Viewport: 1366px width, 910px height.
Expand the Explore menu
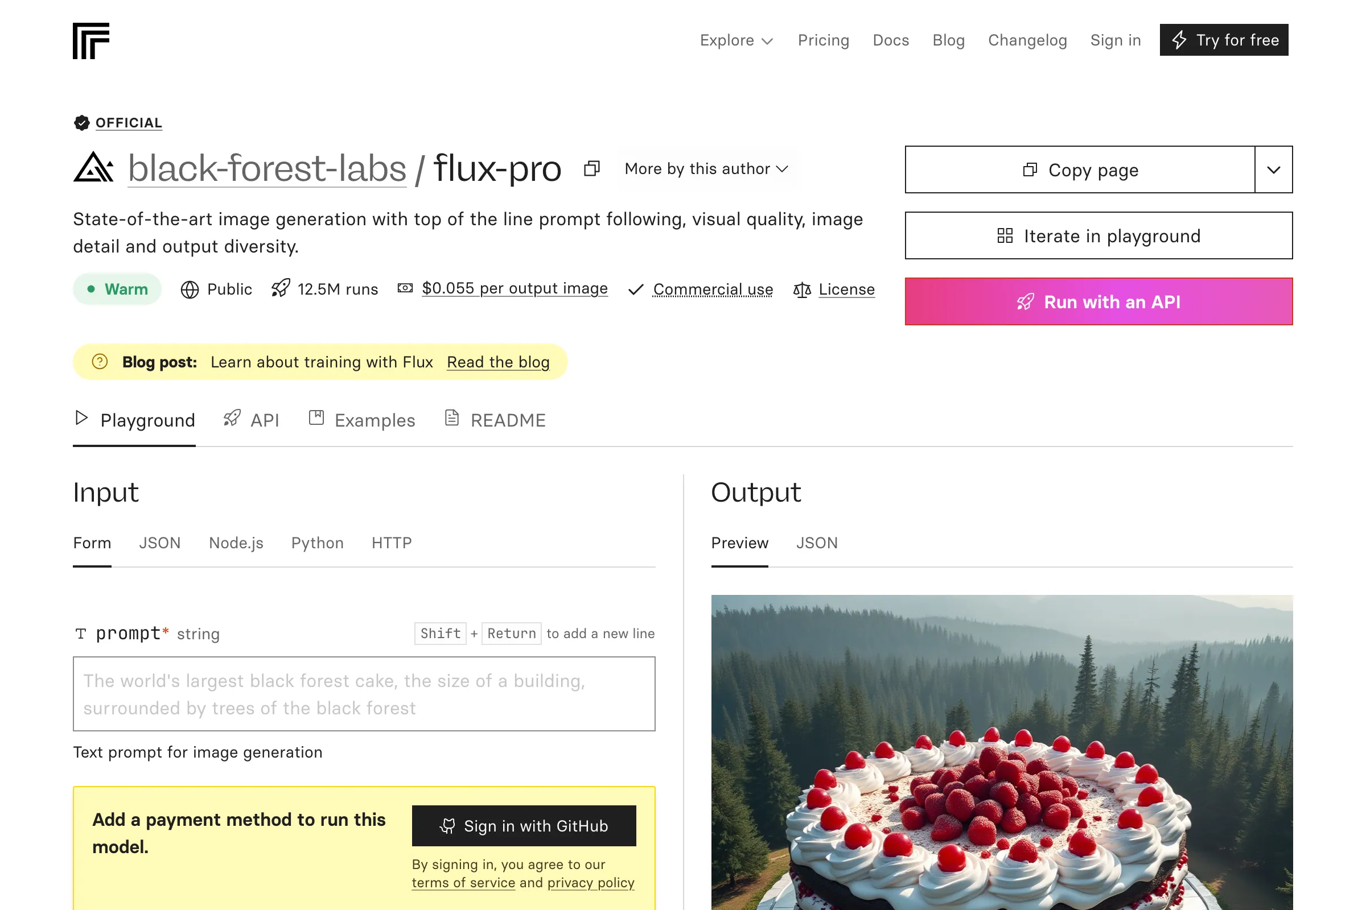click(736, 40)
